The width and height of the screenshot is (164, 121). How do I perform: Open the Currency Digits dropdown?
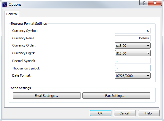coord(133,53)
